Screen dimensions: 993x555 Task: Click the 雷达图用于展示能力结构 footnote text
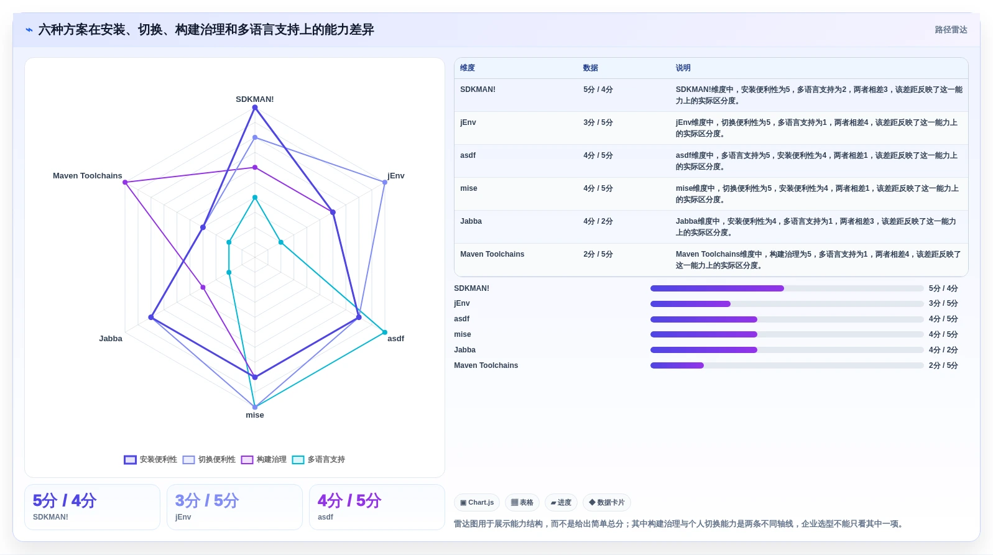(678, 524)
